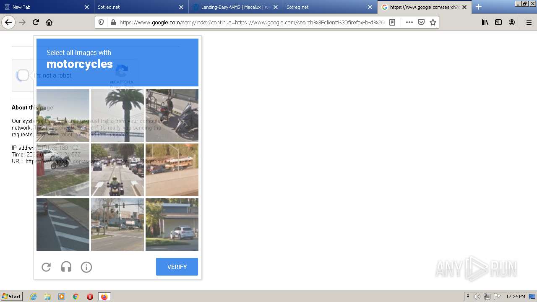
Task: Get an audio challenge via headphones icon
Action: [x=66, y=267]
